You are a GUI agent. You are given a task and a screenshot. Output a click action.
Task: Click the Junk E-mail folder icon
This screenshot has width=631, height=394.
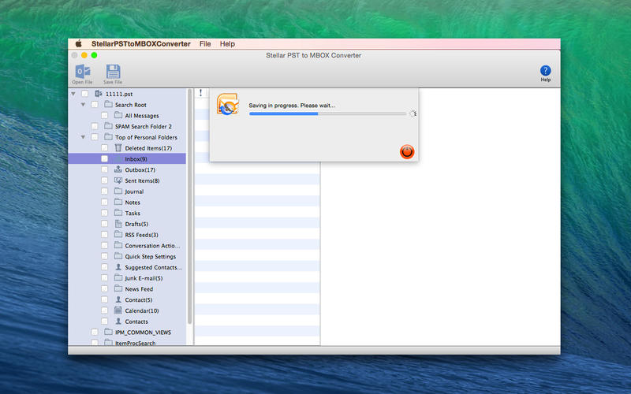[x=118, y=278]
